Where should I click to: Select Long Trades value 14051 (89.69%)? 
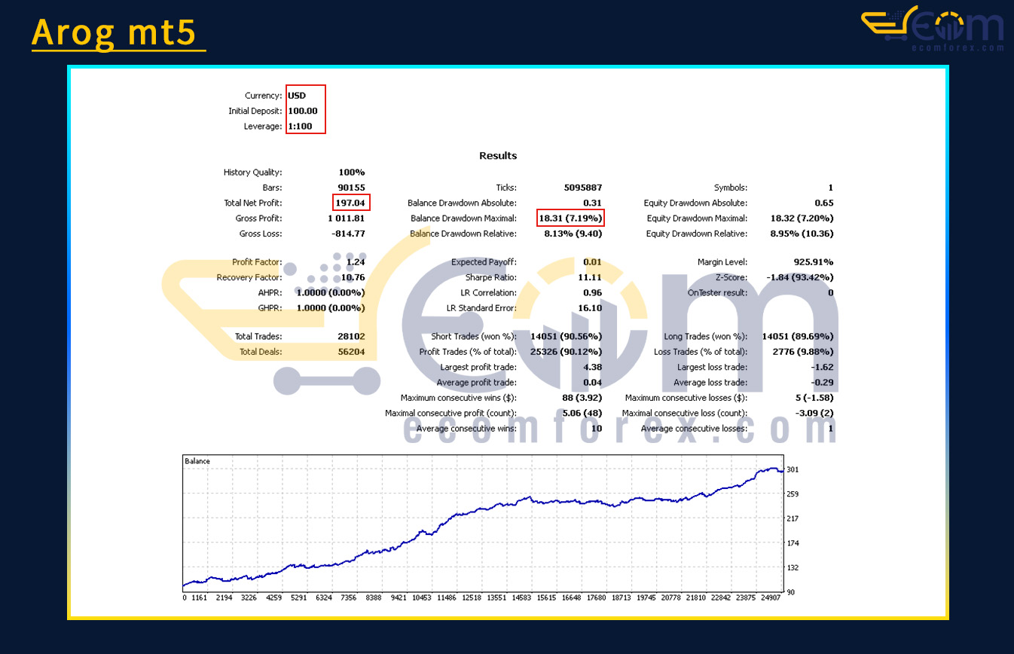798,337
